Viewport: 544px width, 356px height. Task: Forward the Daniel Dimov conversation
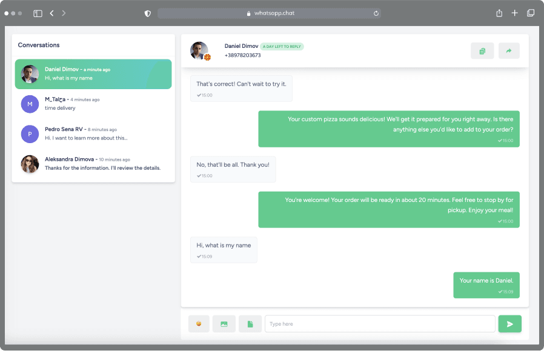coord(509,50)
